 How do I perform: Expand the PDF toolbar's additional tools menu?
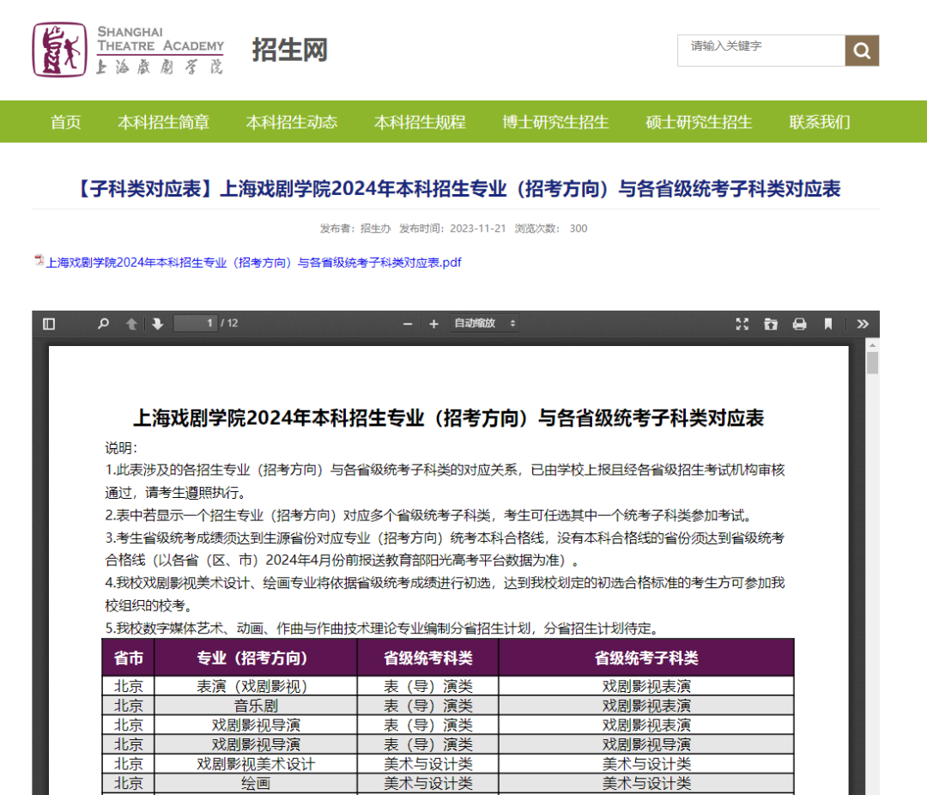(x=863, y=324)
